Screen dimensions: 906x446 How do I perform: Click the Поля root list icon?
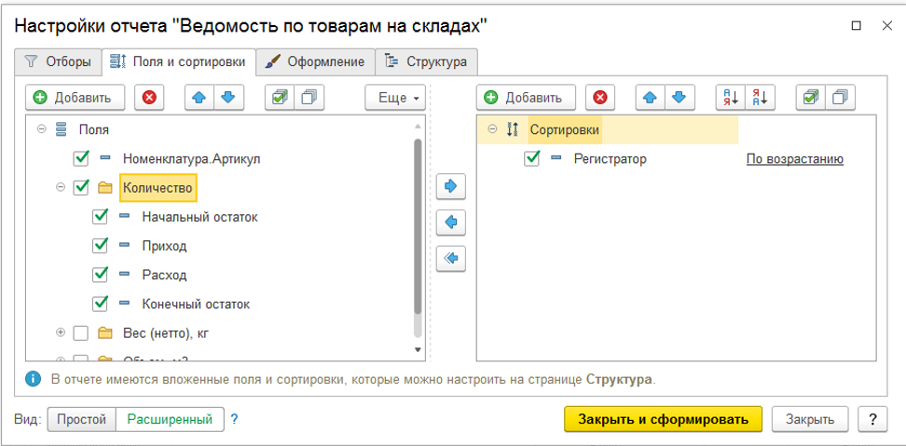click(x=61, y=129)
